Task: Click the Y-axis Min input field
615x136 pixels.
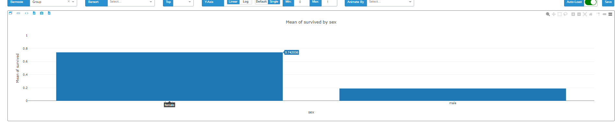Action: click(301, 2)
